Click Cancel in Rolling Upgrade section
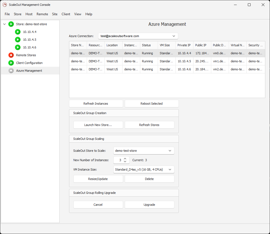This screenshot has width=270, height=234. (x=98, y=205)
